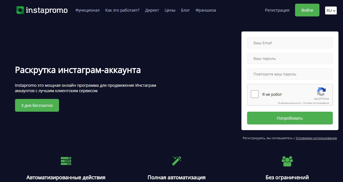The width and height of the screenshot is (343, 182).
Task: Click the "Полная автоматизация" heading
Action: 176,178
